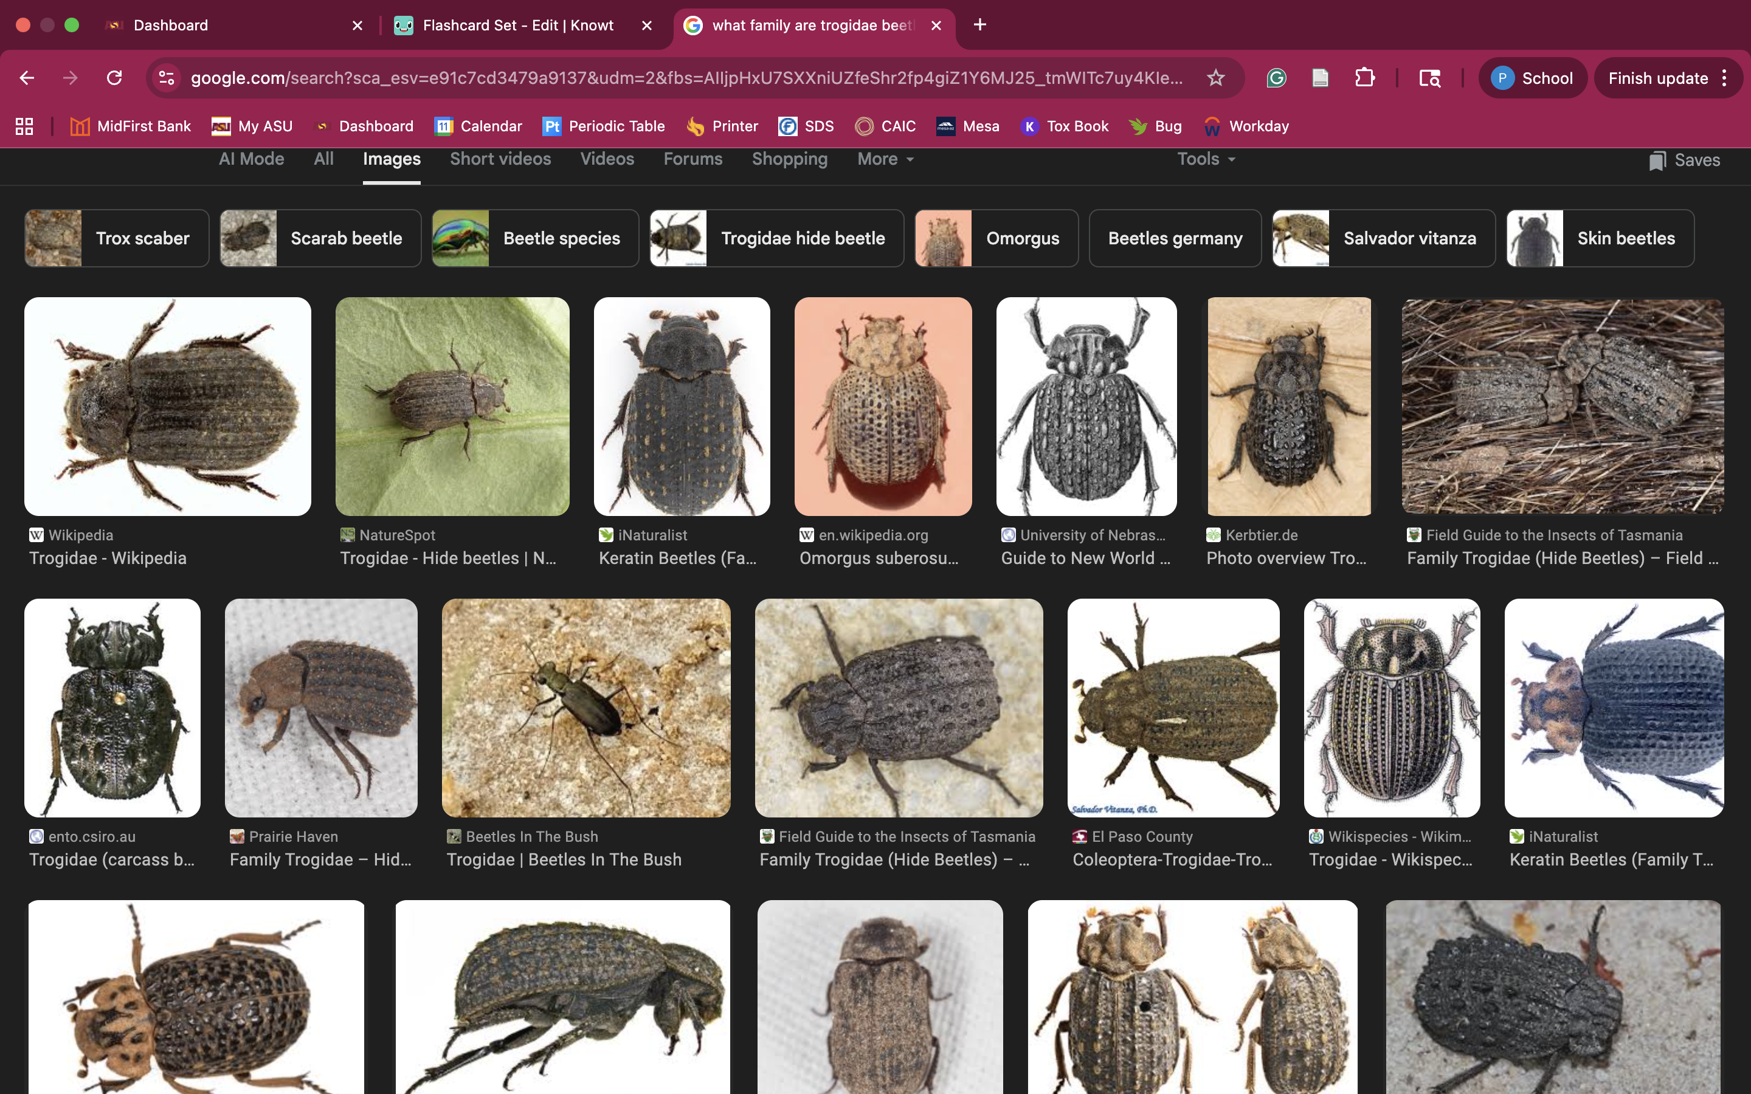Switch to Flashcard Set Knowt tab
The height and width of the screenshot is (1094, 1751).
click(x=517, y=26)
